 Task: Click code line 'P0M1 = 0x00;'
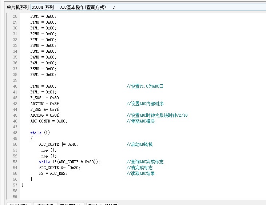pos(43,16)
